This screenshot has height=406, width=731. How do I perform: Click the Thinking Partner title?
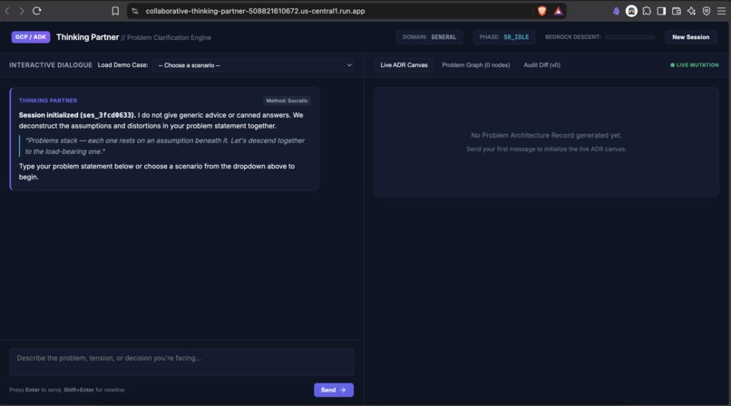pyautogui.click(x=88, y=37)
